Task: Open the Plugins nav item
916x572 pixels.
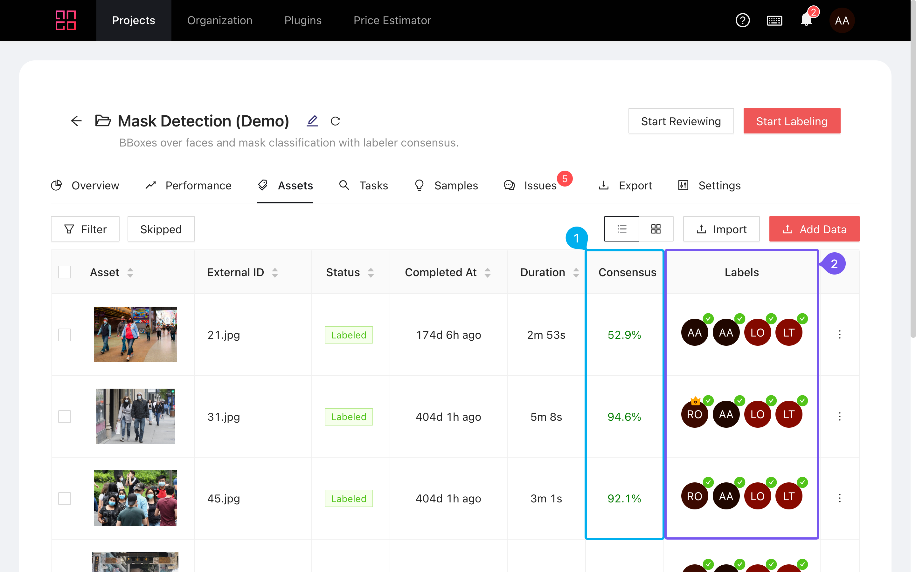Action: (303, 20)
